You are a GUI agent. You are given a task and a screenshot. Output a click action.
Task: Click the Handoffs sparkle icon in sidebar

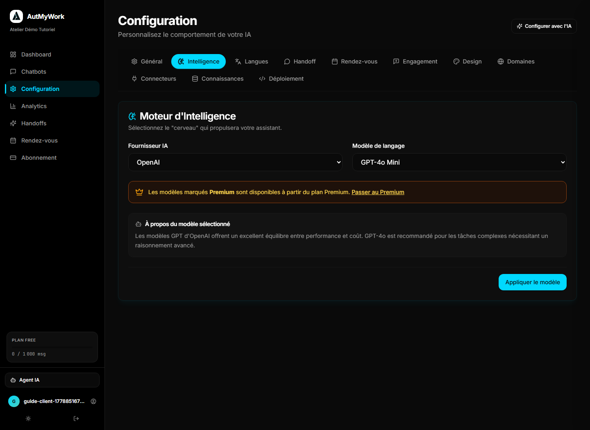(13, 123)
